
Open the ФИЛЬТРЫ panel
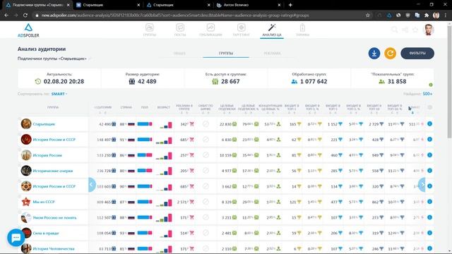pyautogui.click(x=417, y=54)
